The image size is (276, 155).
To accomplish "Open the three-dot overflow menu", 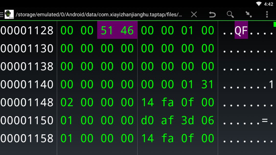I will (x=267, y=14).
